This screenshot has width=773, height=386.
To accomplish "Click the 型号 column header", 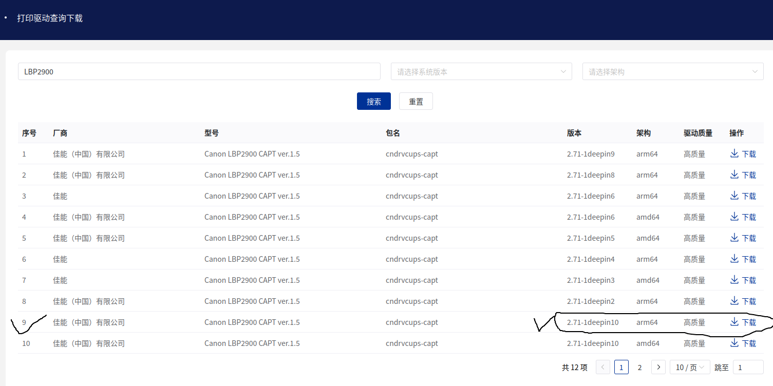I will click(212, 133).
